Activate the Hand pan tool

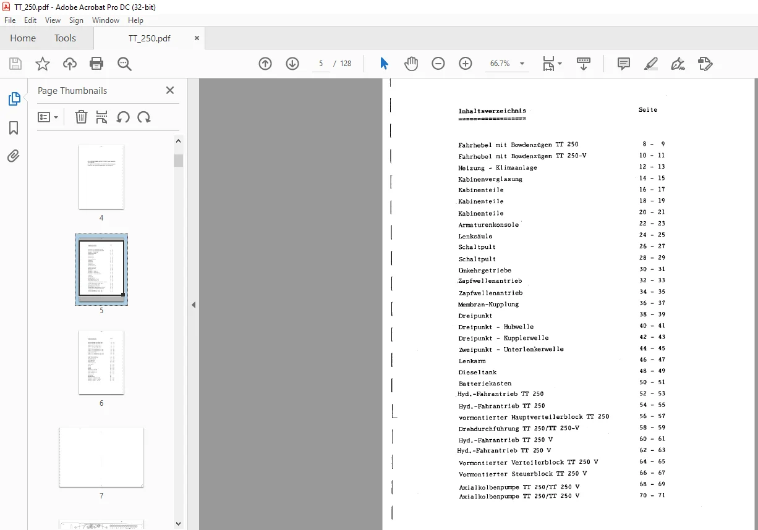(411, 64)
